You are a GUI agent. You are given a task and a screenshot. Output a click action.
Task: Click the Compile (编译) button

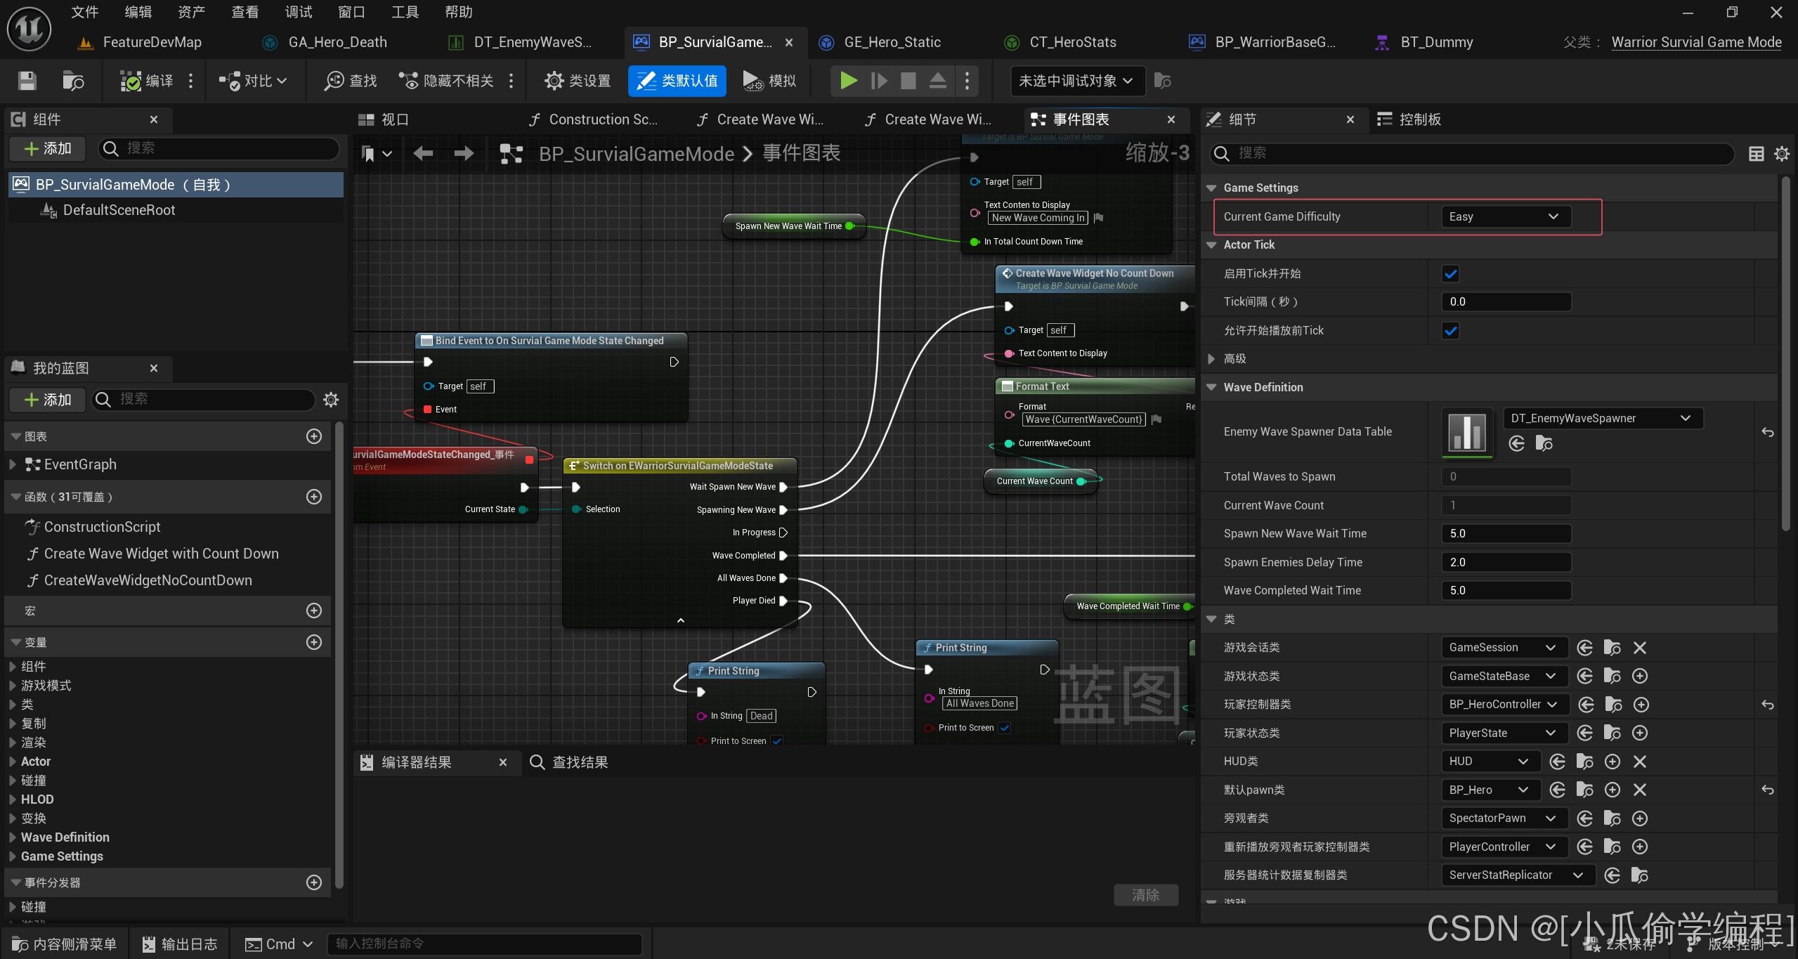coord(148,81)
